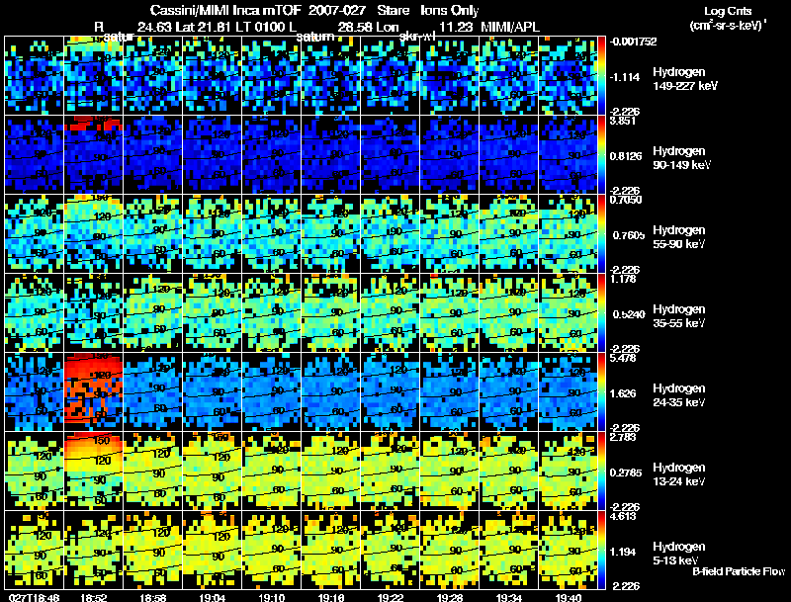Open the 24-35 keV panel at 18:46

35,391
